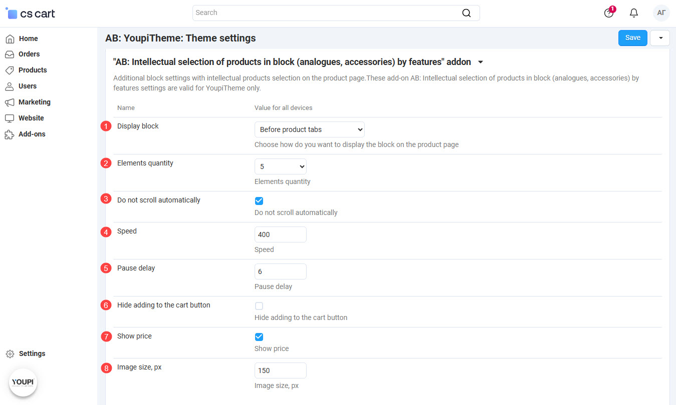Image resolution: width=676 pixels, height=405 pixels.
Task: Uncheck the Show price checkbox
Action: (259, 337)
